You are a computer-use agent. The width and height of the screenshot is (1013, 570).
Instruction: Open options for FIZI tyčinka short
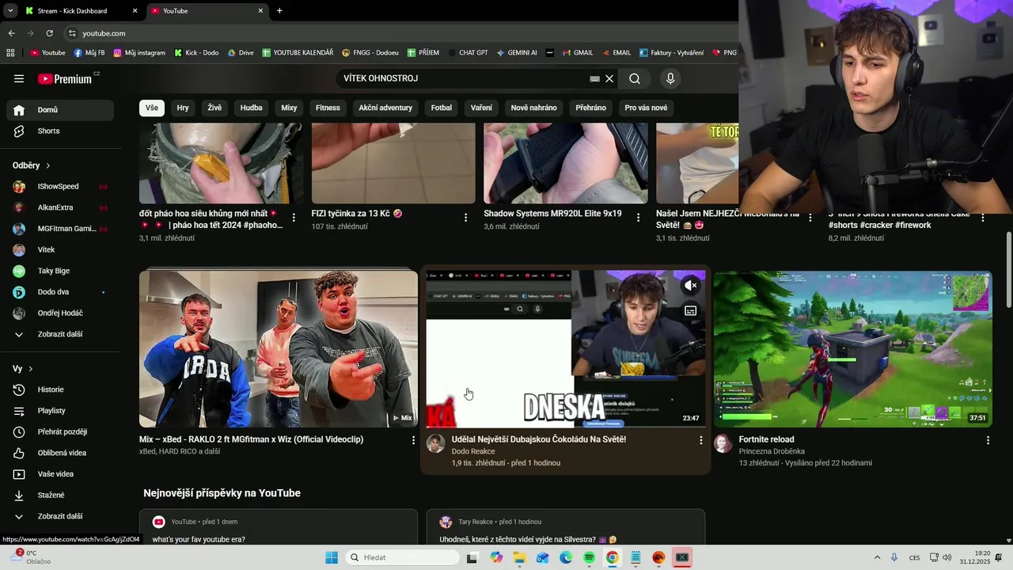[x=465, y=217]
